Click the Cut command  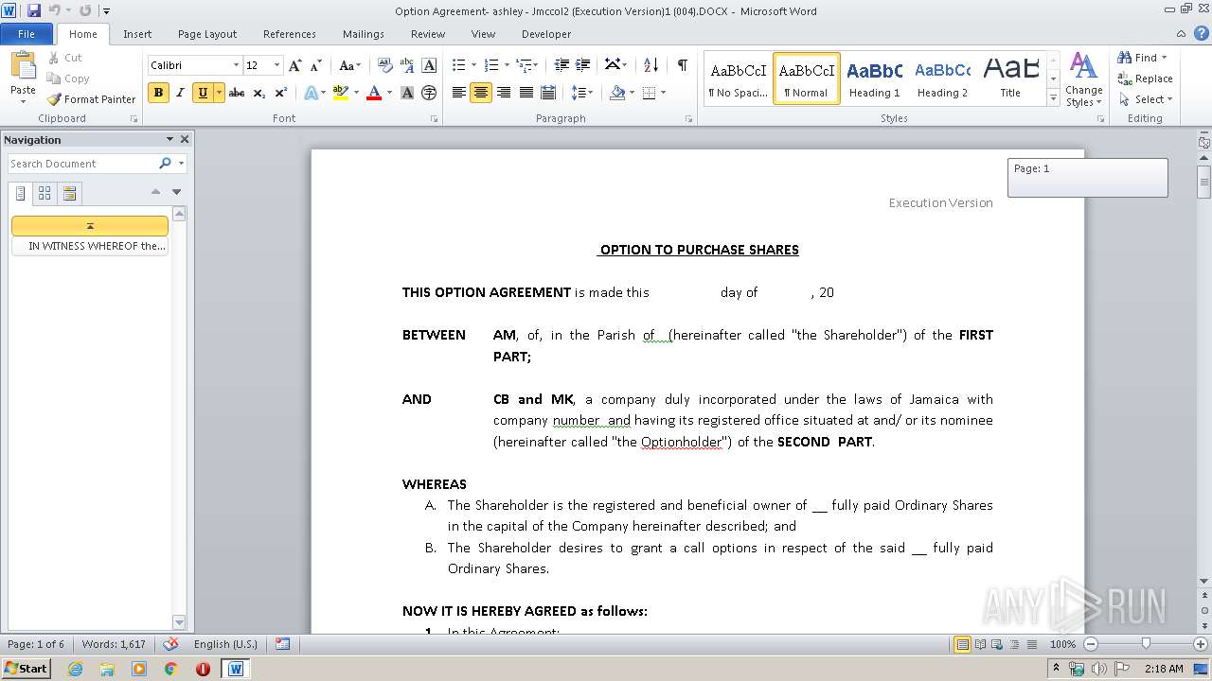point(65,58)
